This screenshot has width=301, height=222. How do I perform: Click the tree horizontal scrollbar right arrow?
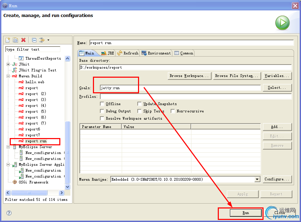click(x=61, y=193)
